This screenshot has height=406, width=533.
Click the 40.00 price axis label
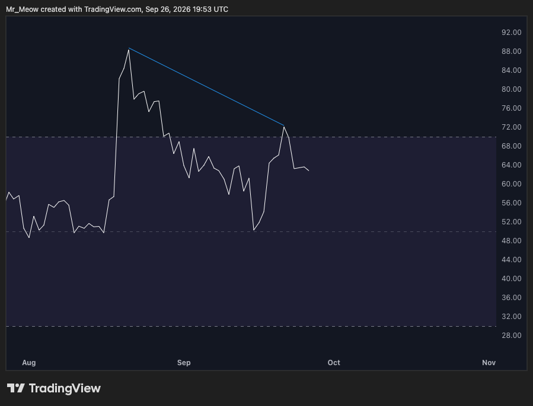(511, 278)
